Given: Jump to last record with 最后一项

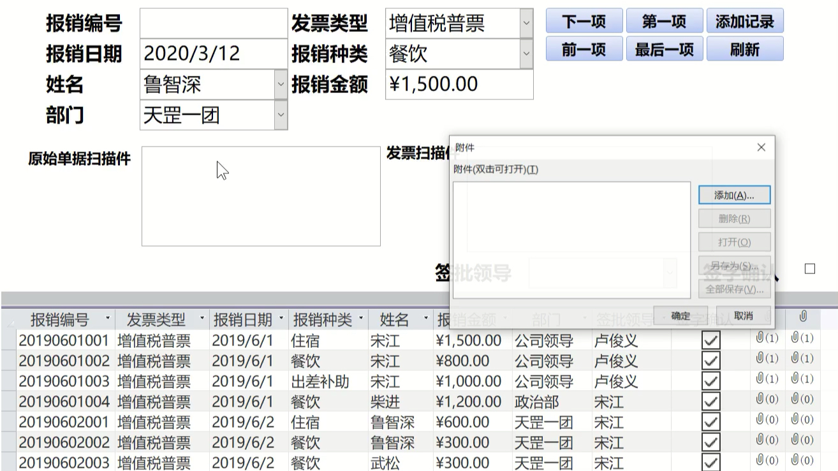Looking at the screenshot, I should pyautogui.click(x=665, y=49).
